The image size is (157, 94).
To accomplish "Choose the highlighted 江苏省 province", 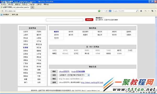I will click(26, 48).
